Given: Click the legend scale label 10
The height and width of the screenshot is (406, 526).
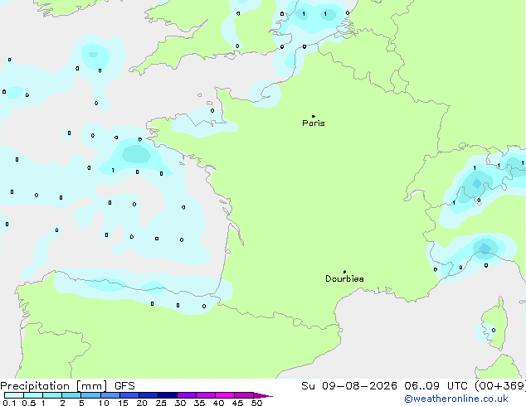Looking at the screenshot, I should (x=104, y=403).
